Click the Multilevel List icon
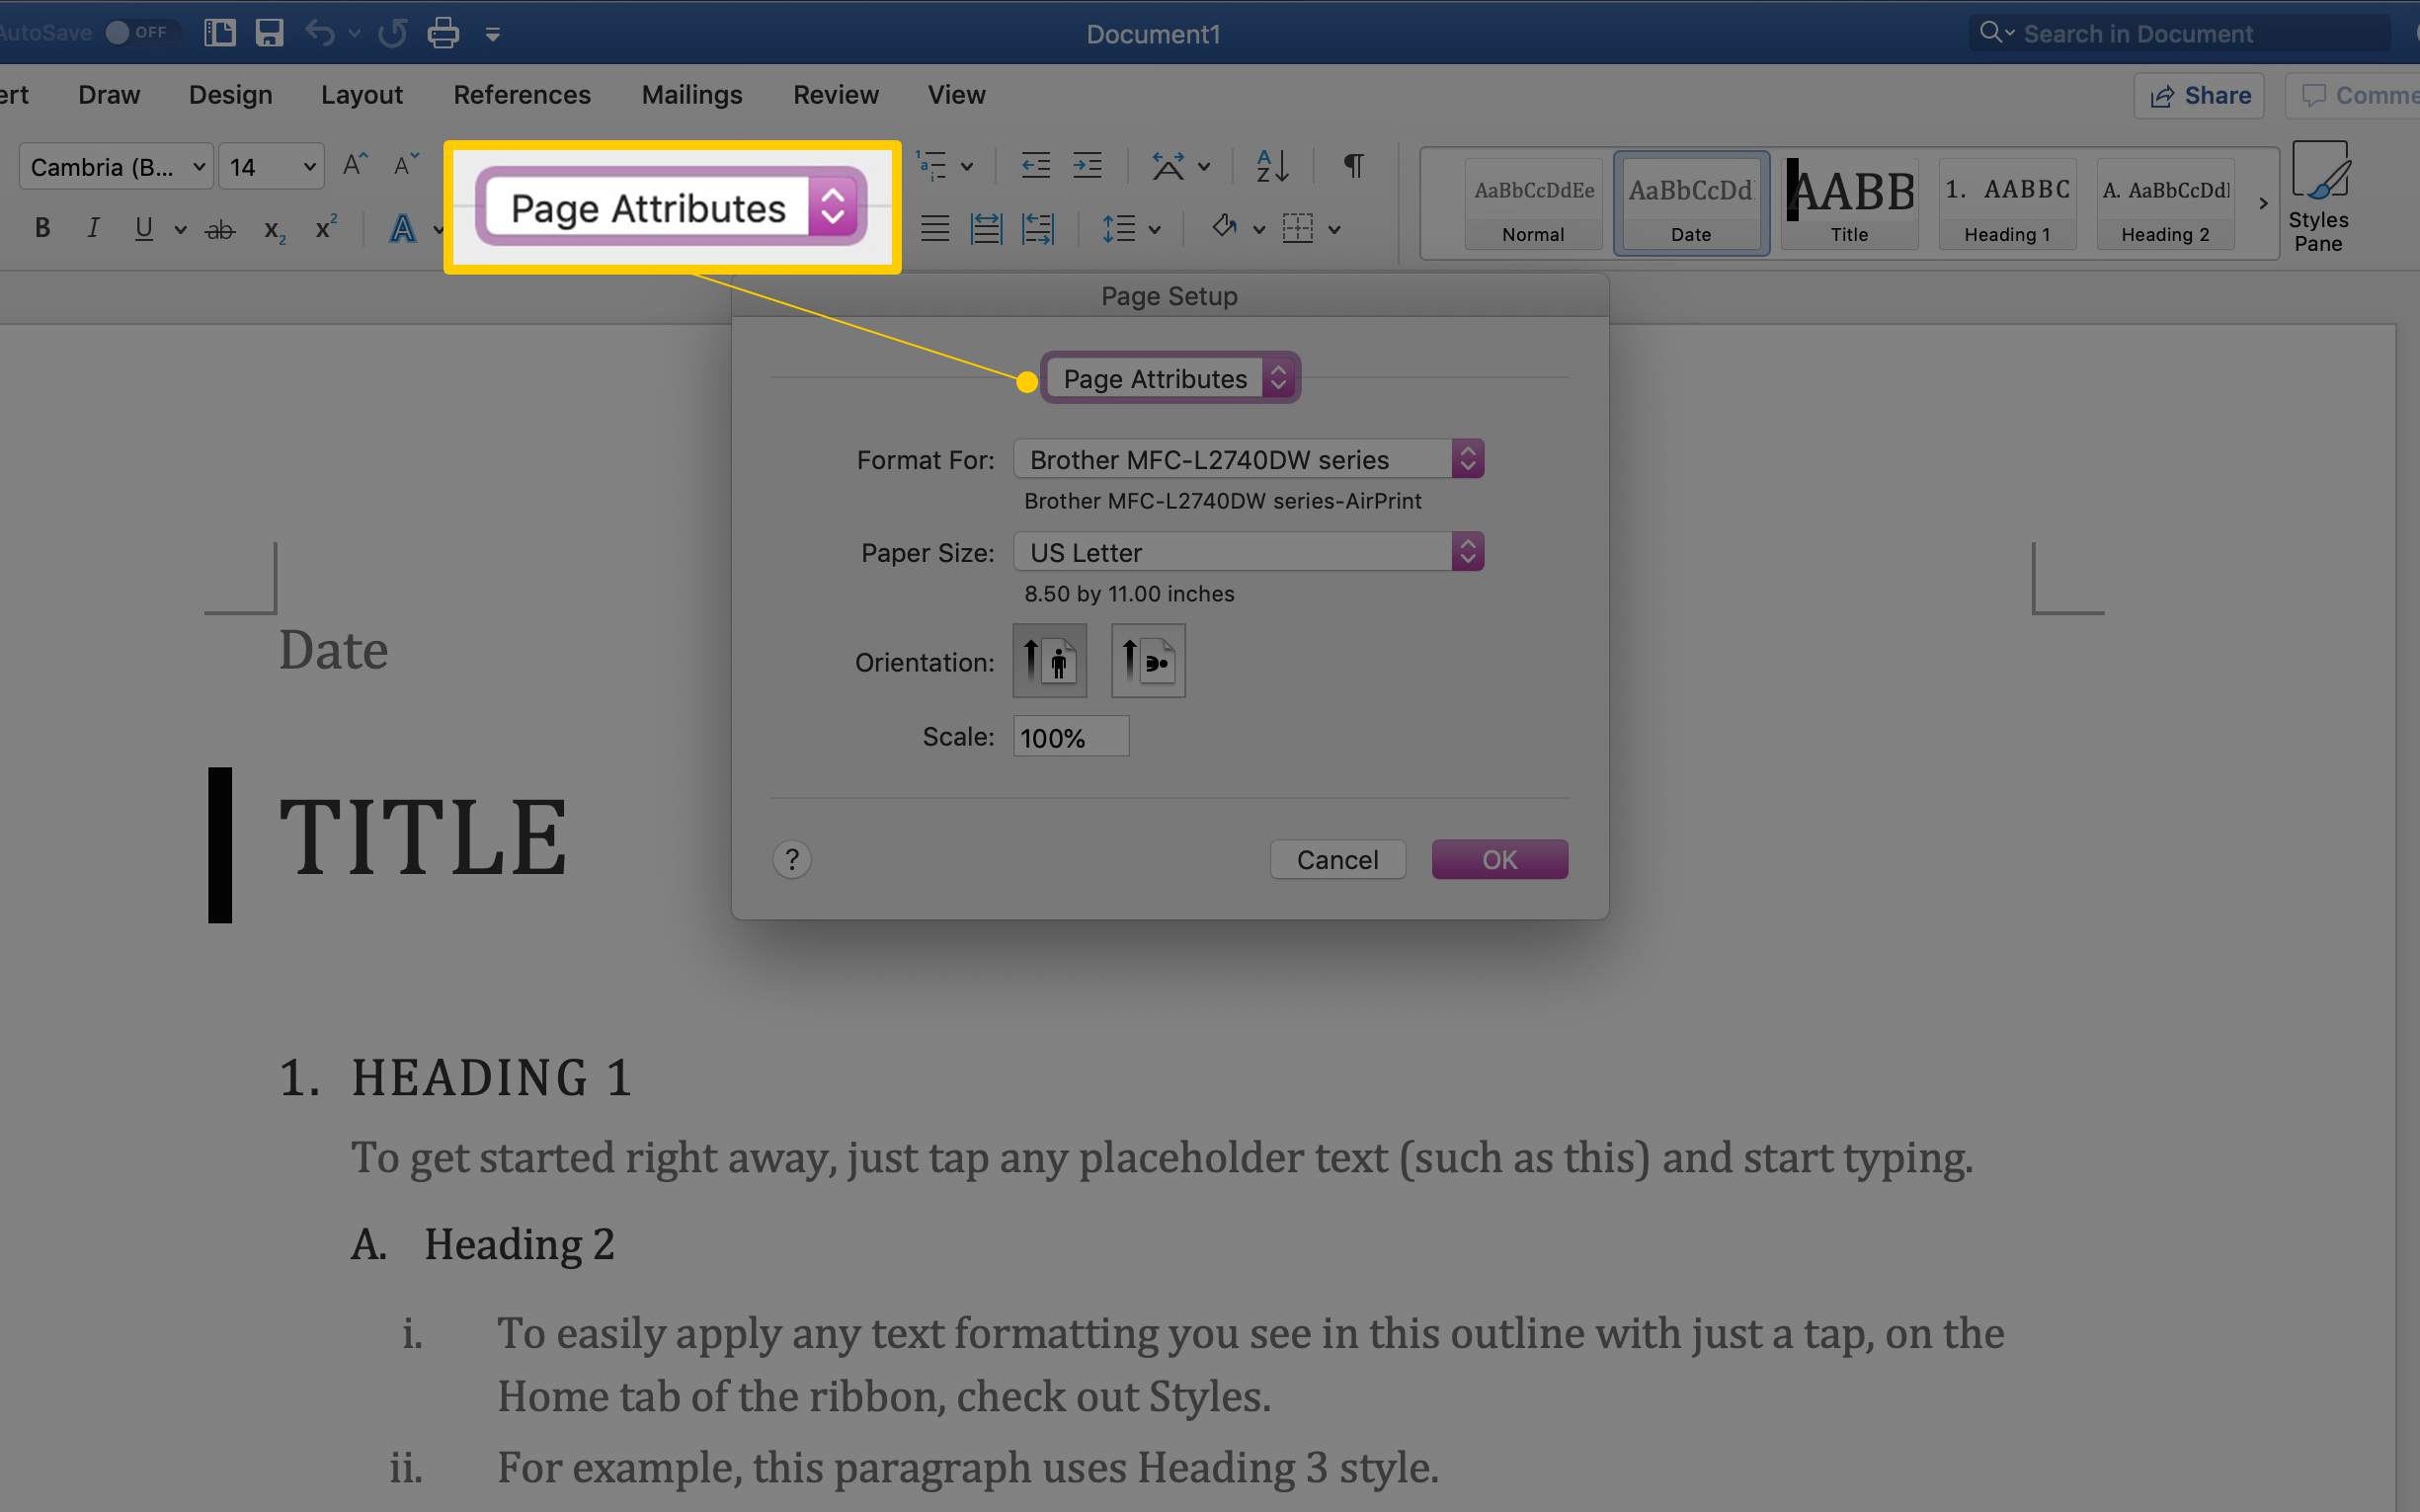The image size is (2420, 1512). pyautogui.click(x=930, y=164)
